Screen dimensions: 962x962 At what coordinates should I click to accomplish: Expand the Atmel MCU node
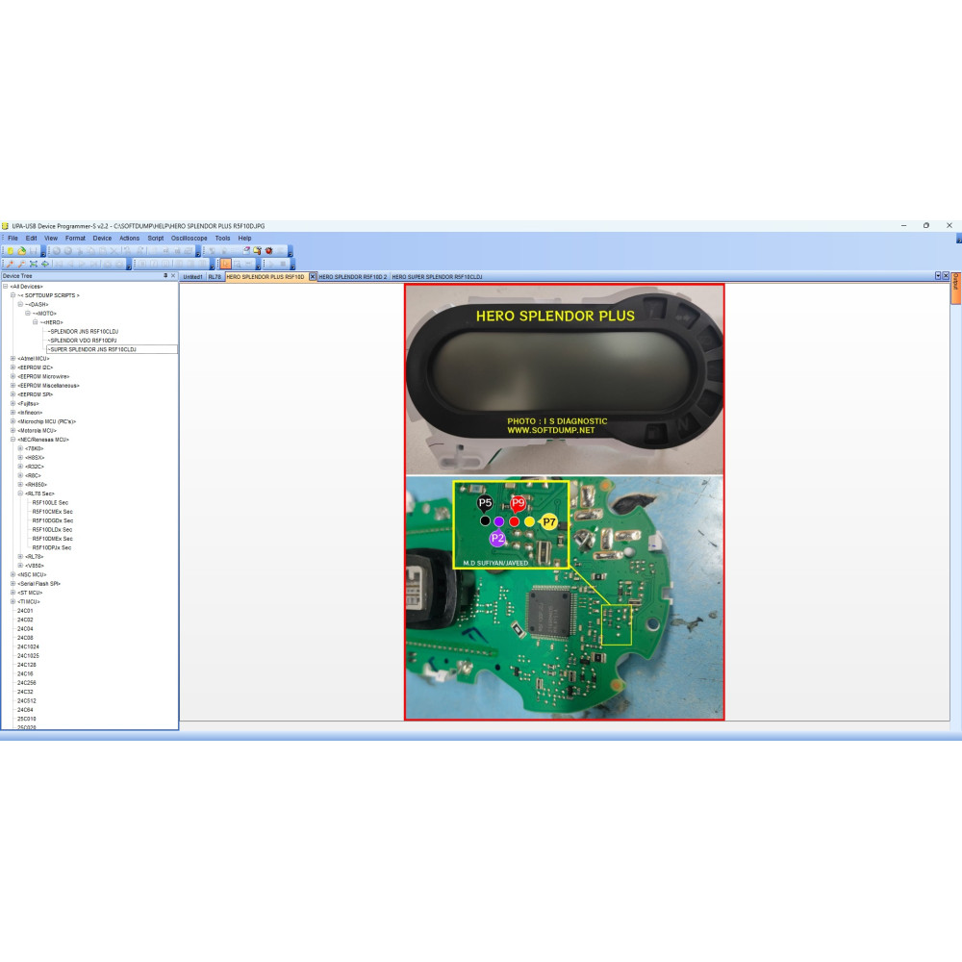13,358
